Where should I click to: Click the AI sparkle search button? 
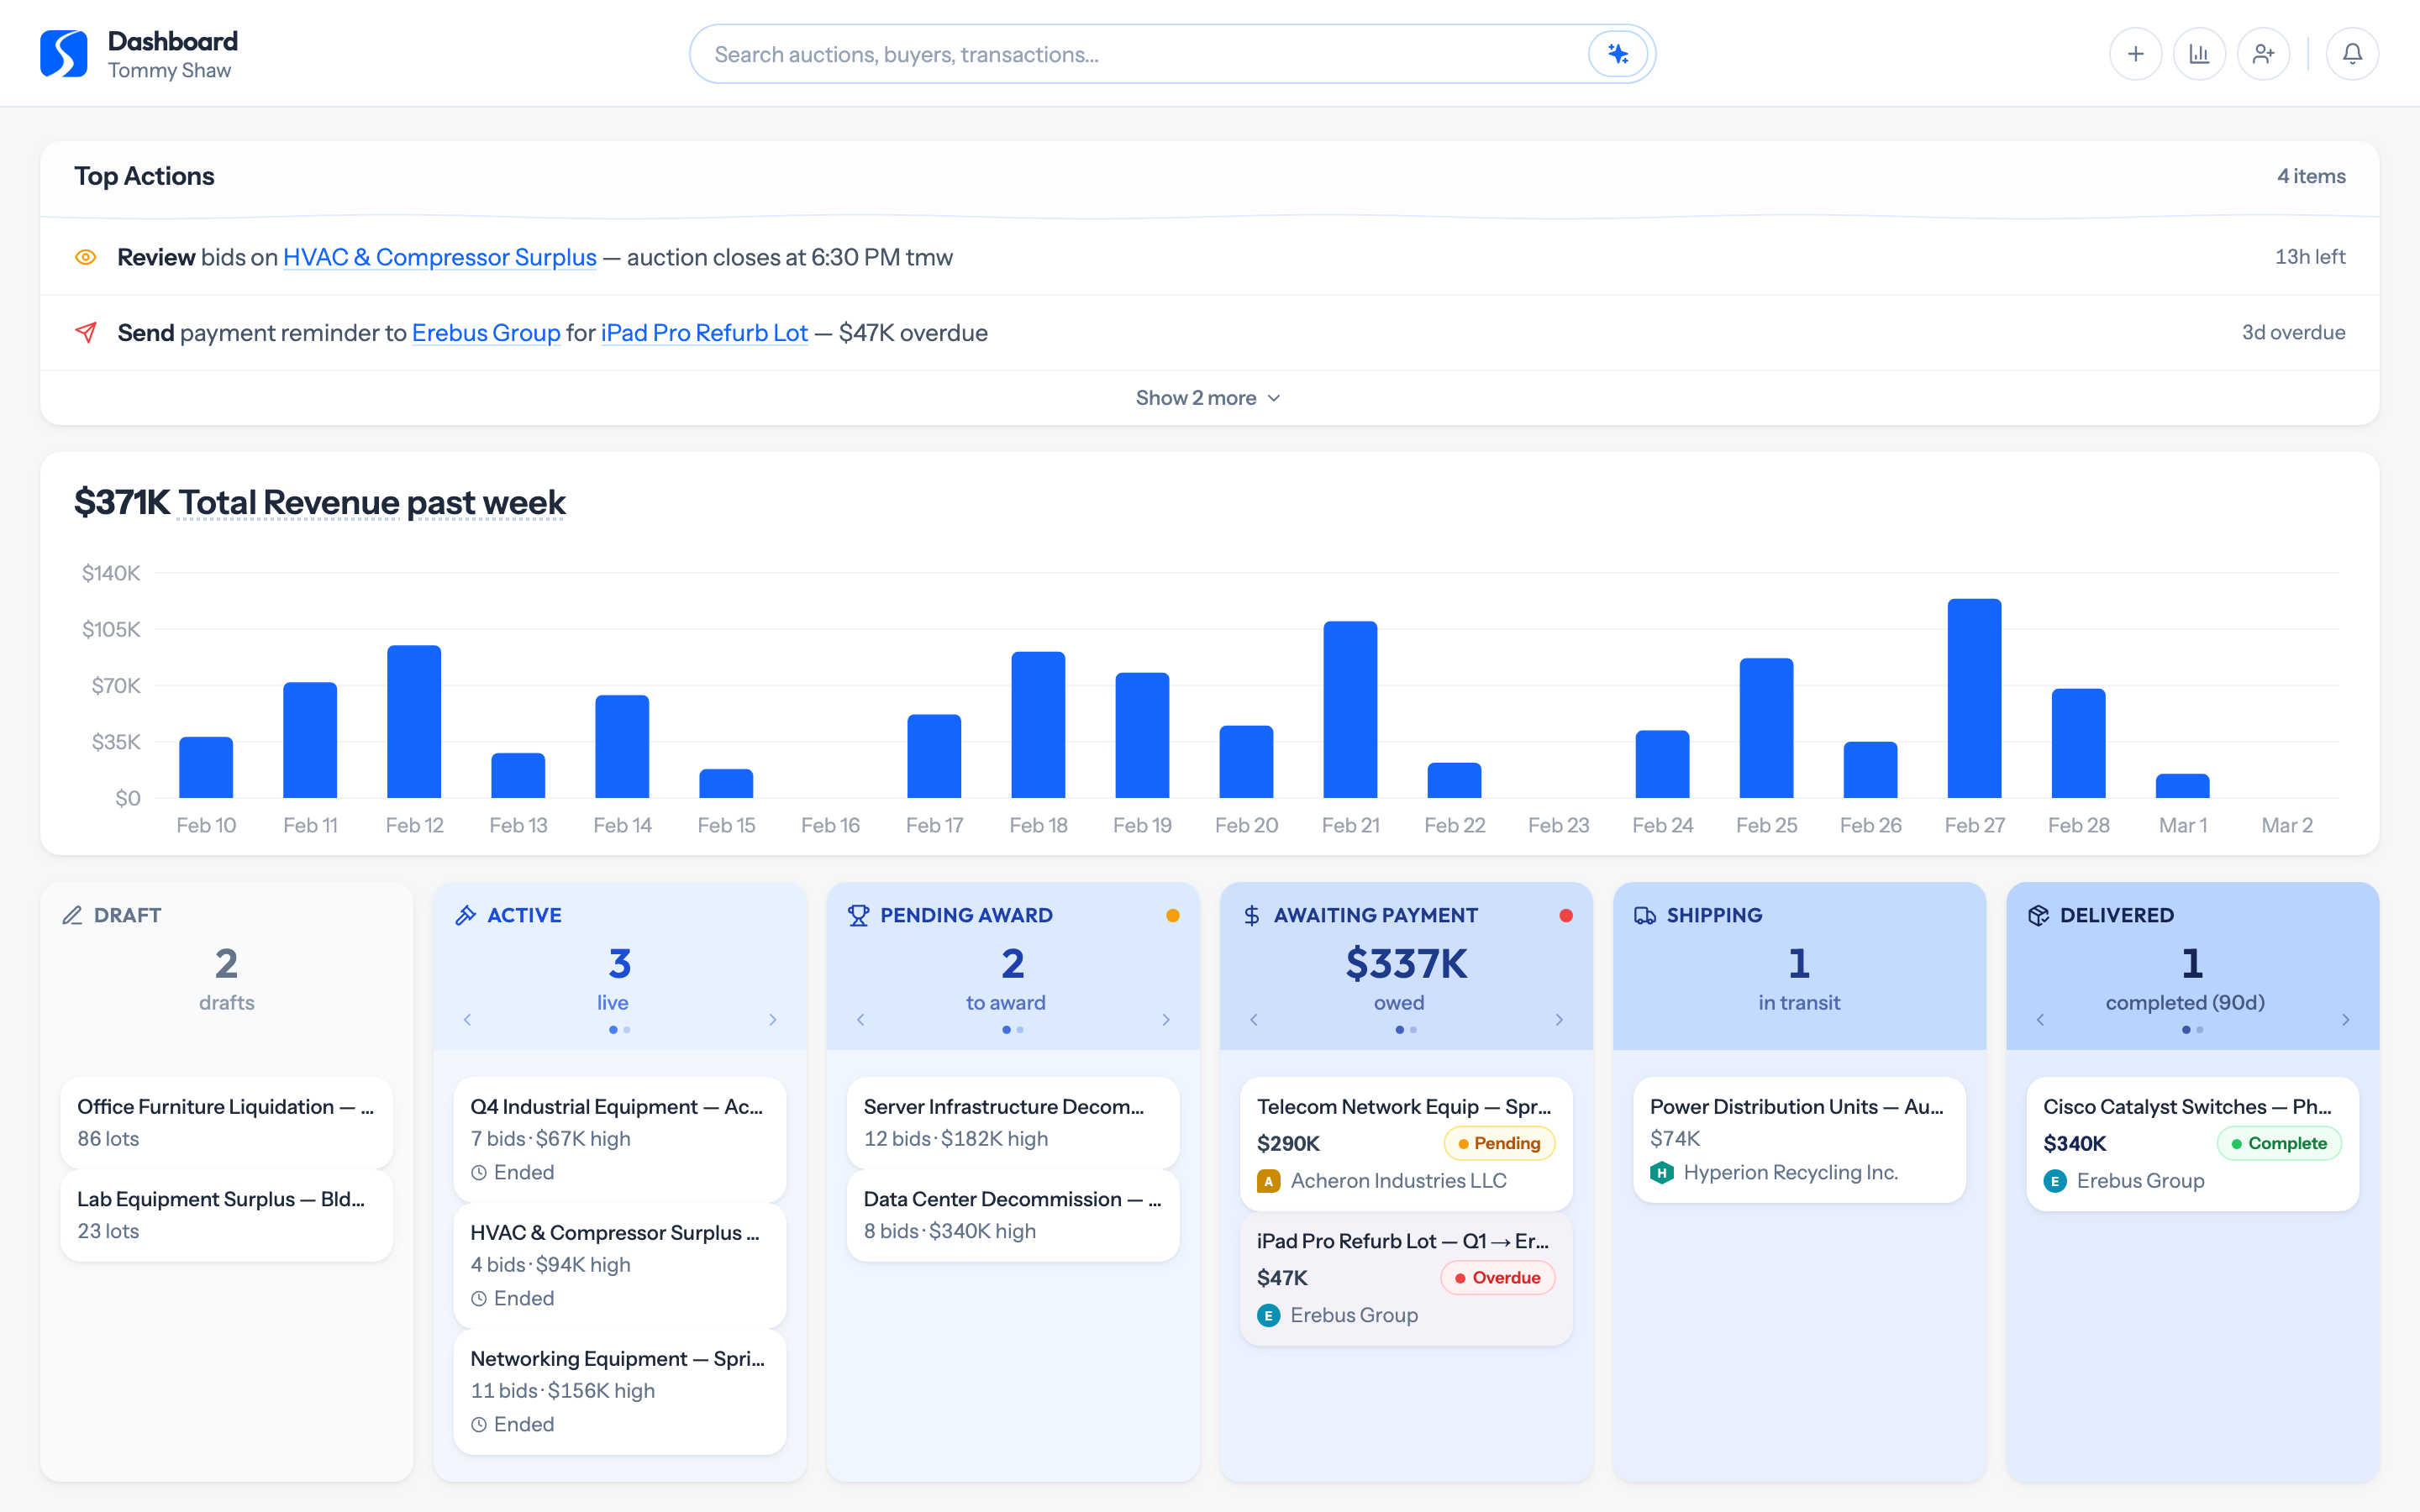pyautogui.click(x=1617, y=54)
